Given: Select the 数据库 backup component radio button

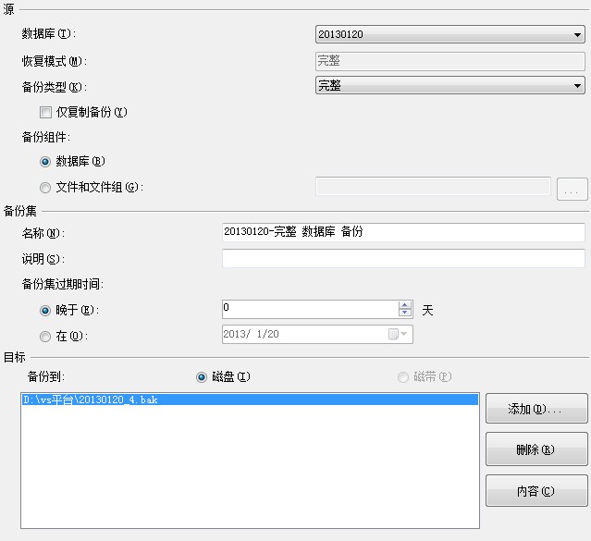Looking at the screenshot, I should click(45, 162).
